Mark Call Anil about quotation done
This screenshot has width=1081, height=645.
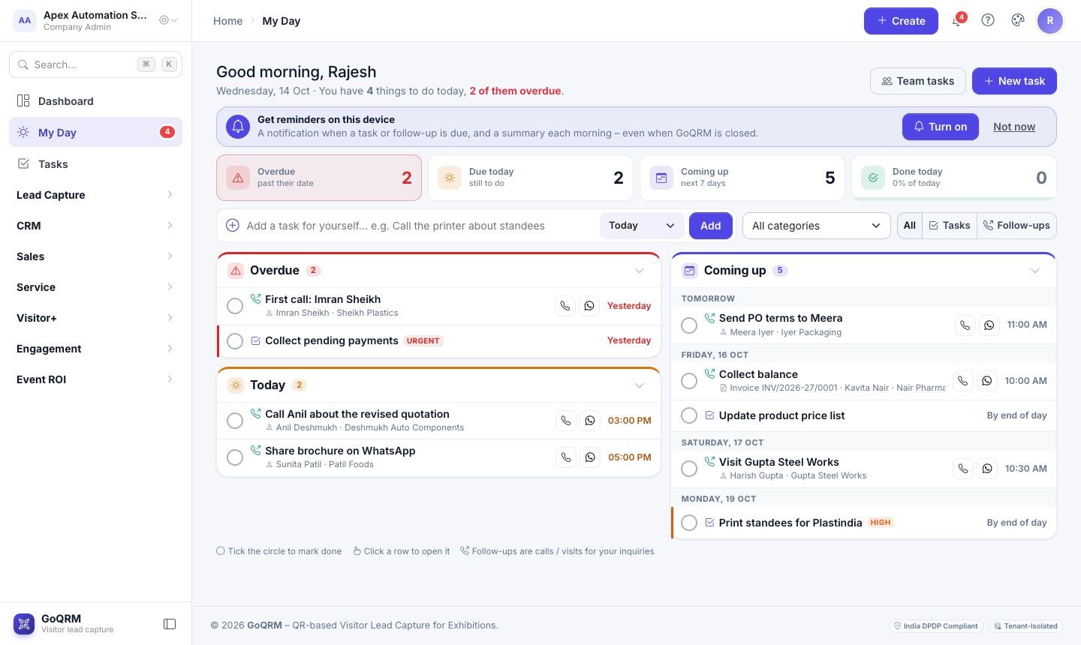(x=235, y=421)
